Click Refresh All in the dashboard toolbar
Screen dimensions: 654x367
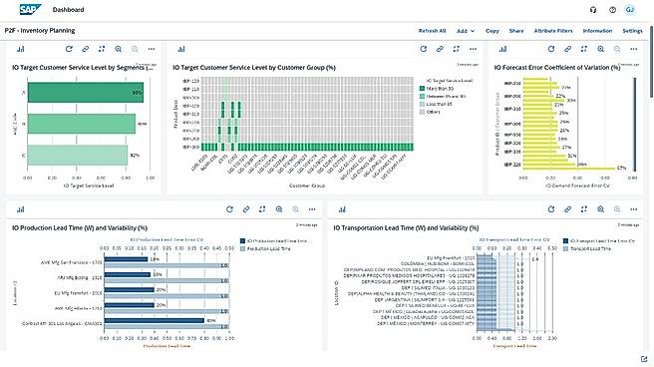pos(432,31)
